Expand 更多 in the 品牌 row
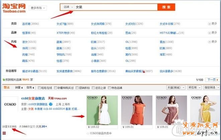This screenshot has width=221, height=140. point(213,33)
